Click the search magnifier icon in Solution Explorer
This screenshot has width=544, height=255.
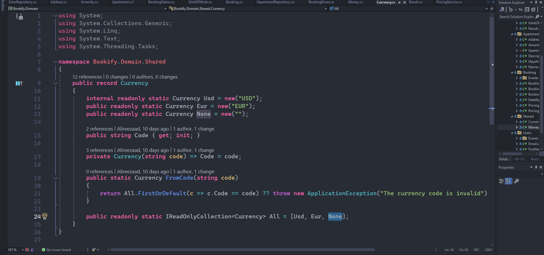click(537, 17)
